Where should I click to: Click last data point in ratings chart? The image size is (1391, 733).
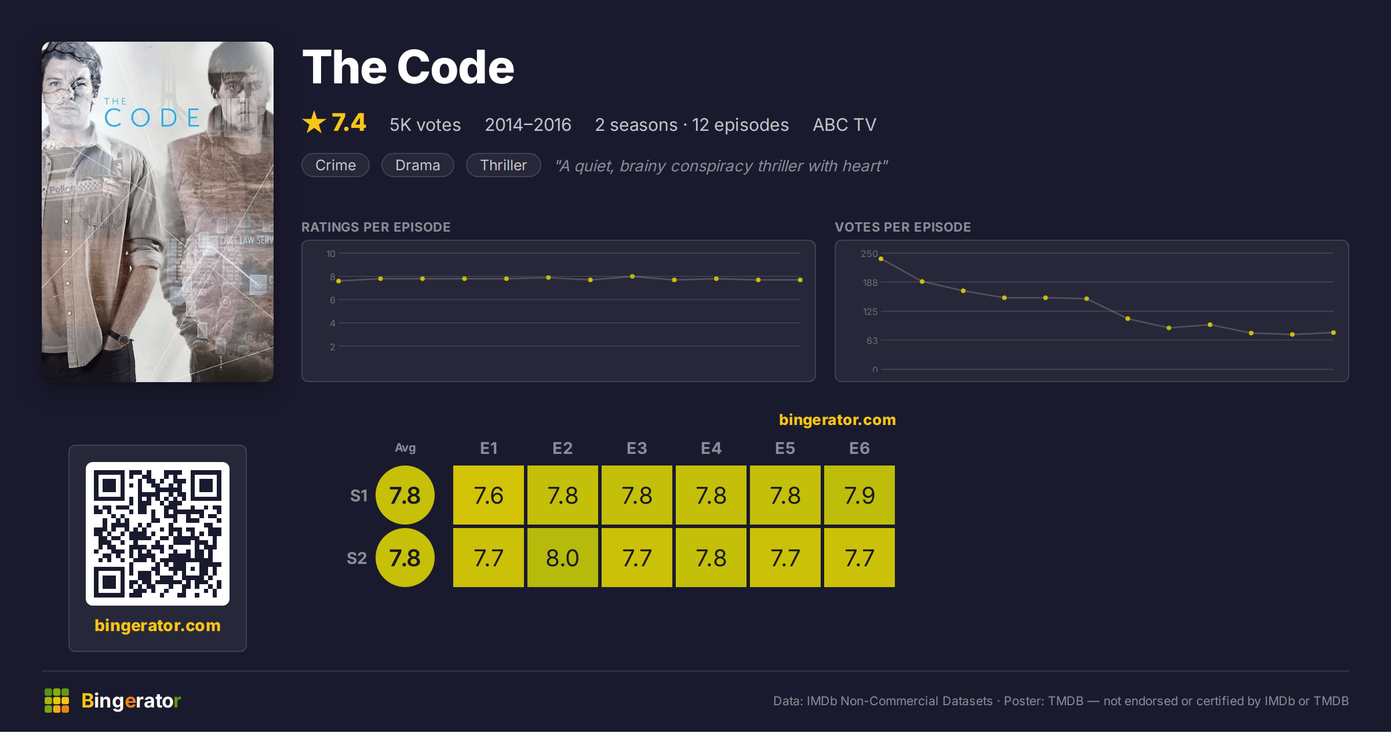800,280
